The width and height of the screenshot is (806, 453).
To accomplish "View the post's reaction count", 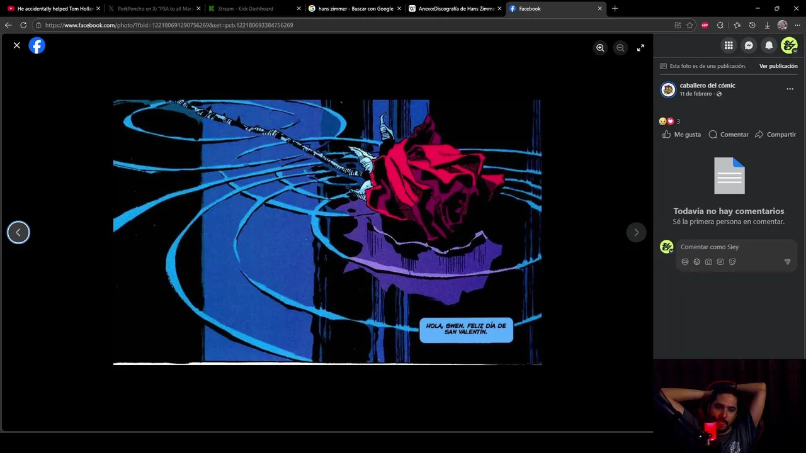I will click(x=678, y=121).
